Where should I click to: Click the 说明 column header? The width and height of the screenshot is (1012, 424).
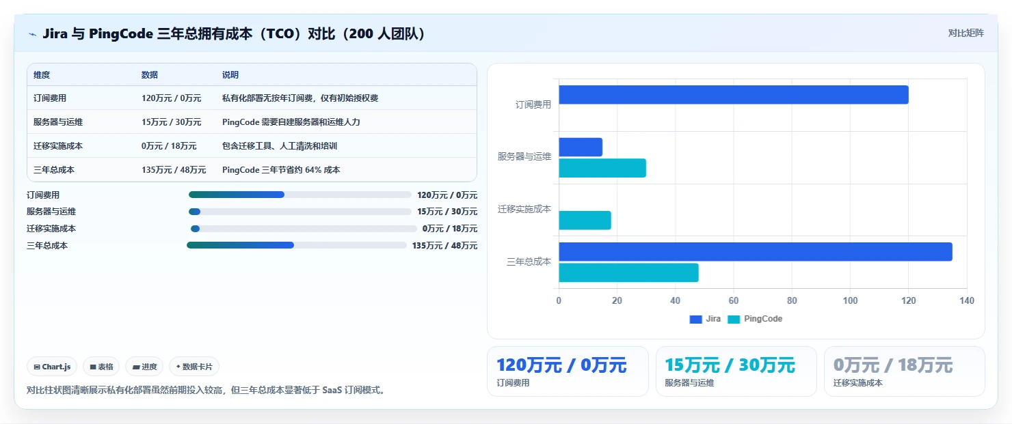click(230, 75)
